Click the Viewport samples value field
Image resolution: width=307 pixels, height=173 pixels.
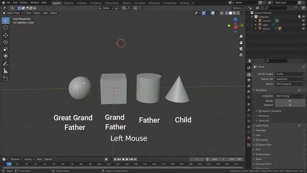point(290,105)
